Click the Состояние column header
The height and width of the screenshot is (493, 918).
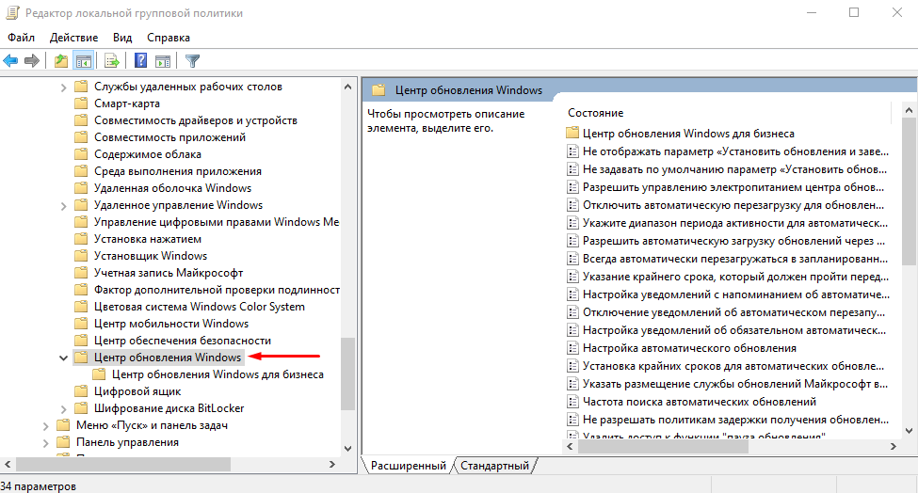click(595, 113)
